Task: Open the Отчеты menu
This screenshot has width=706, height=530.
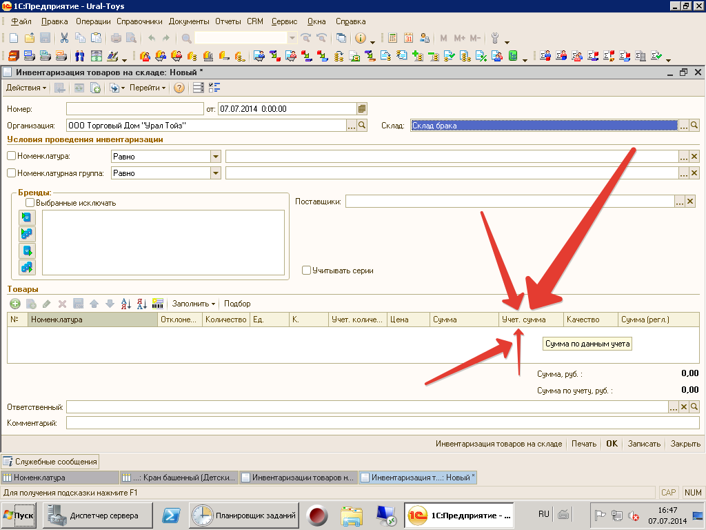Action: coord(228,21)
